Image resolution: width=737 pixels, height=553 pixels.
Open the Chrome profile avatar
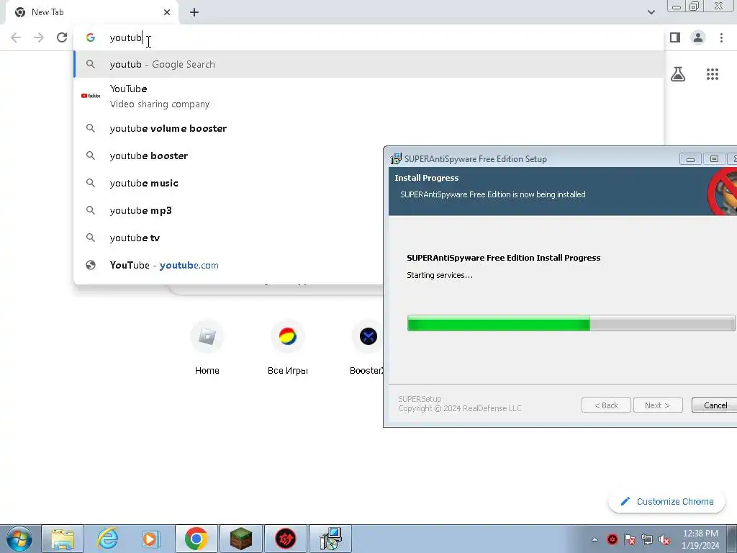(698, 37)
